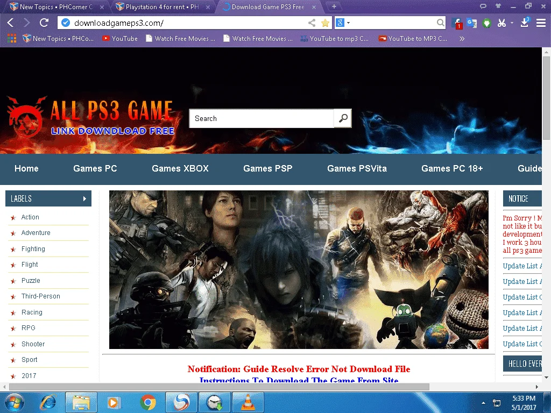Screen dimensions: 551x413
Task: Open Games PSVita menu item
Action: (x=357, y=168)
